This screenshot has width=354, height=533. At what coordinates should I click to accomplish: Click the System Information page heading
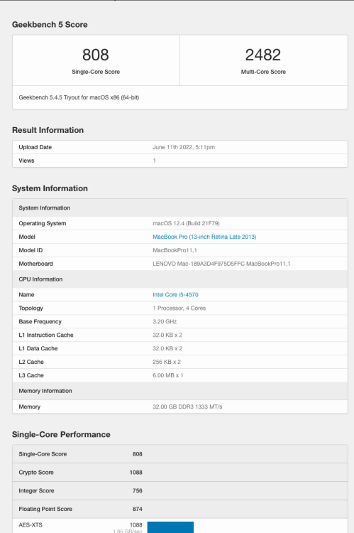coord(50,188)
